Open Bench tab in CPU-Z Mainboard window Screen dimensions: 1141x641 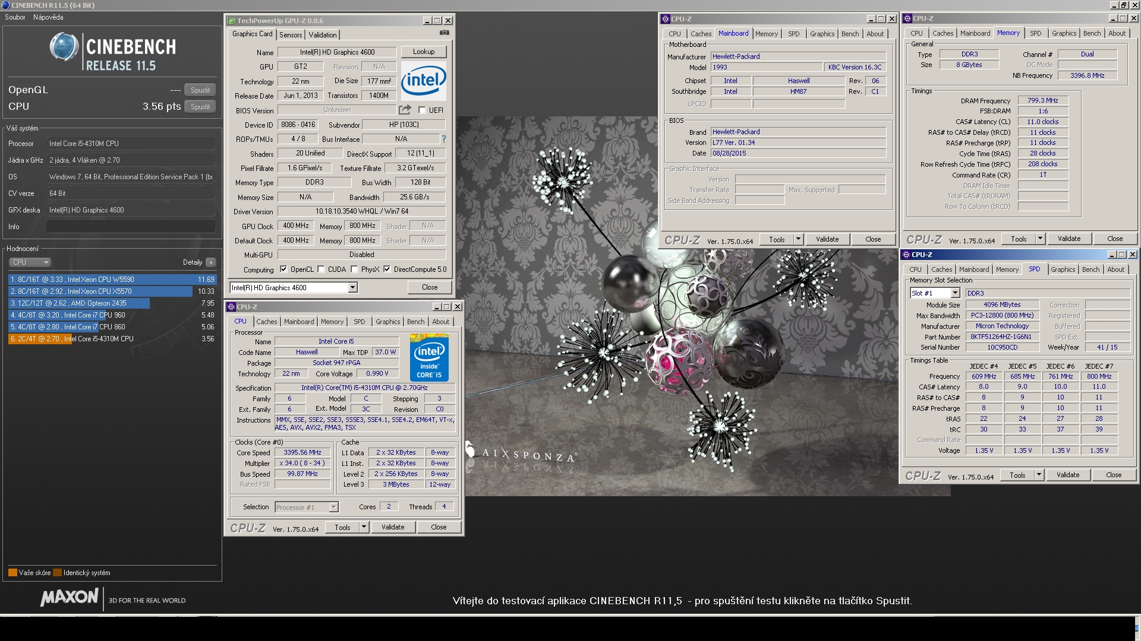point(850,34)
